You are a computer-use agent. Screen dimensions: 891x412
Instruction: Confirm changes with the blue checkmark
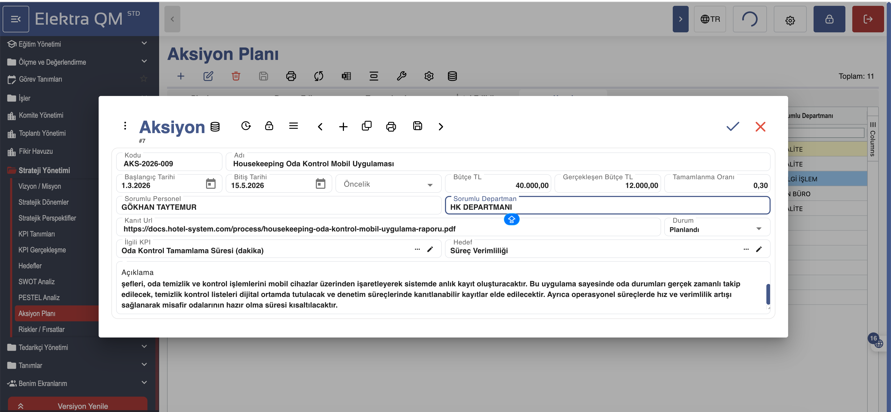pos(732,127)
